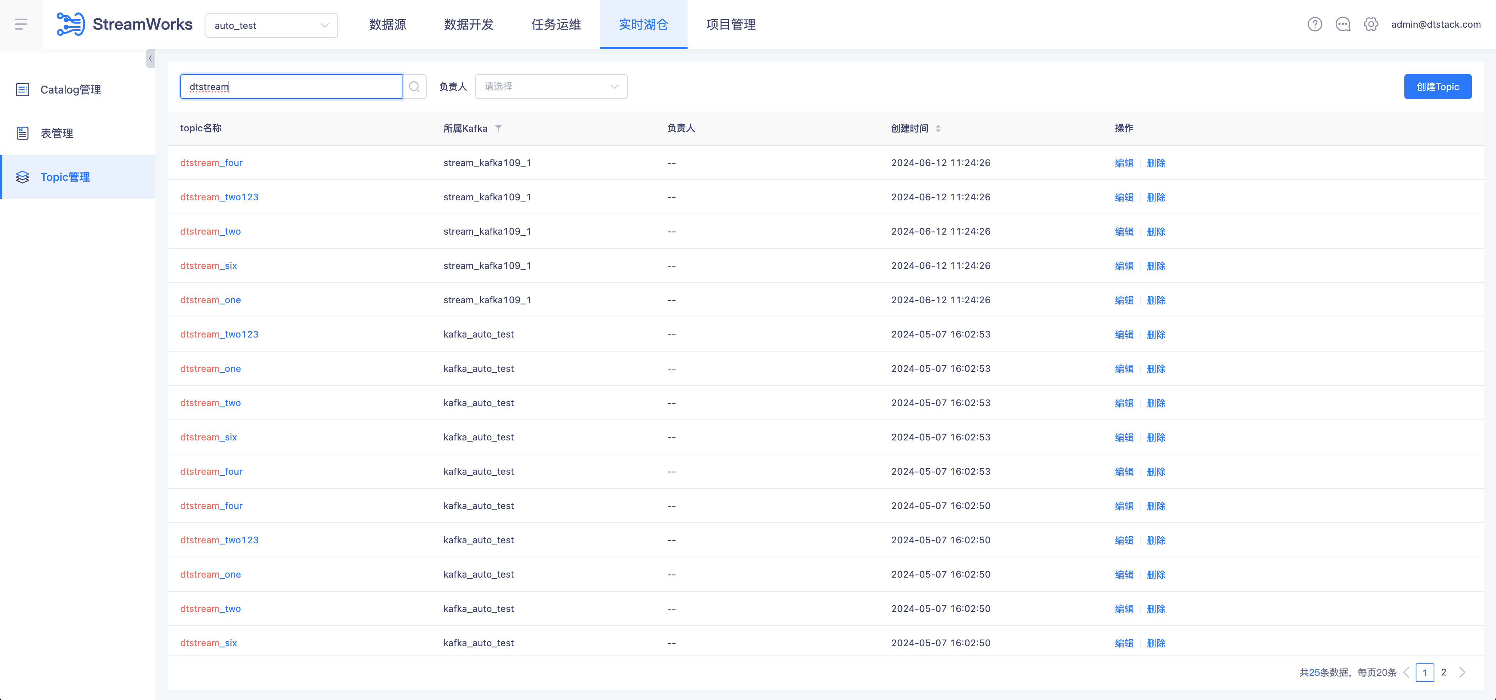Collapse the left sidebar panel

tap(151, 58)
